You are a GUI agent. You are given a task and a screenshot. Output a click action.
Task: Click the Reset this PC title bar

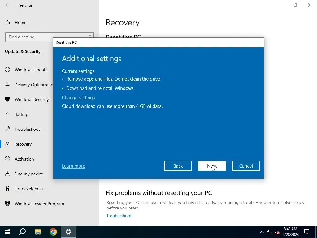click(x=158, y=42)
